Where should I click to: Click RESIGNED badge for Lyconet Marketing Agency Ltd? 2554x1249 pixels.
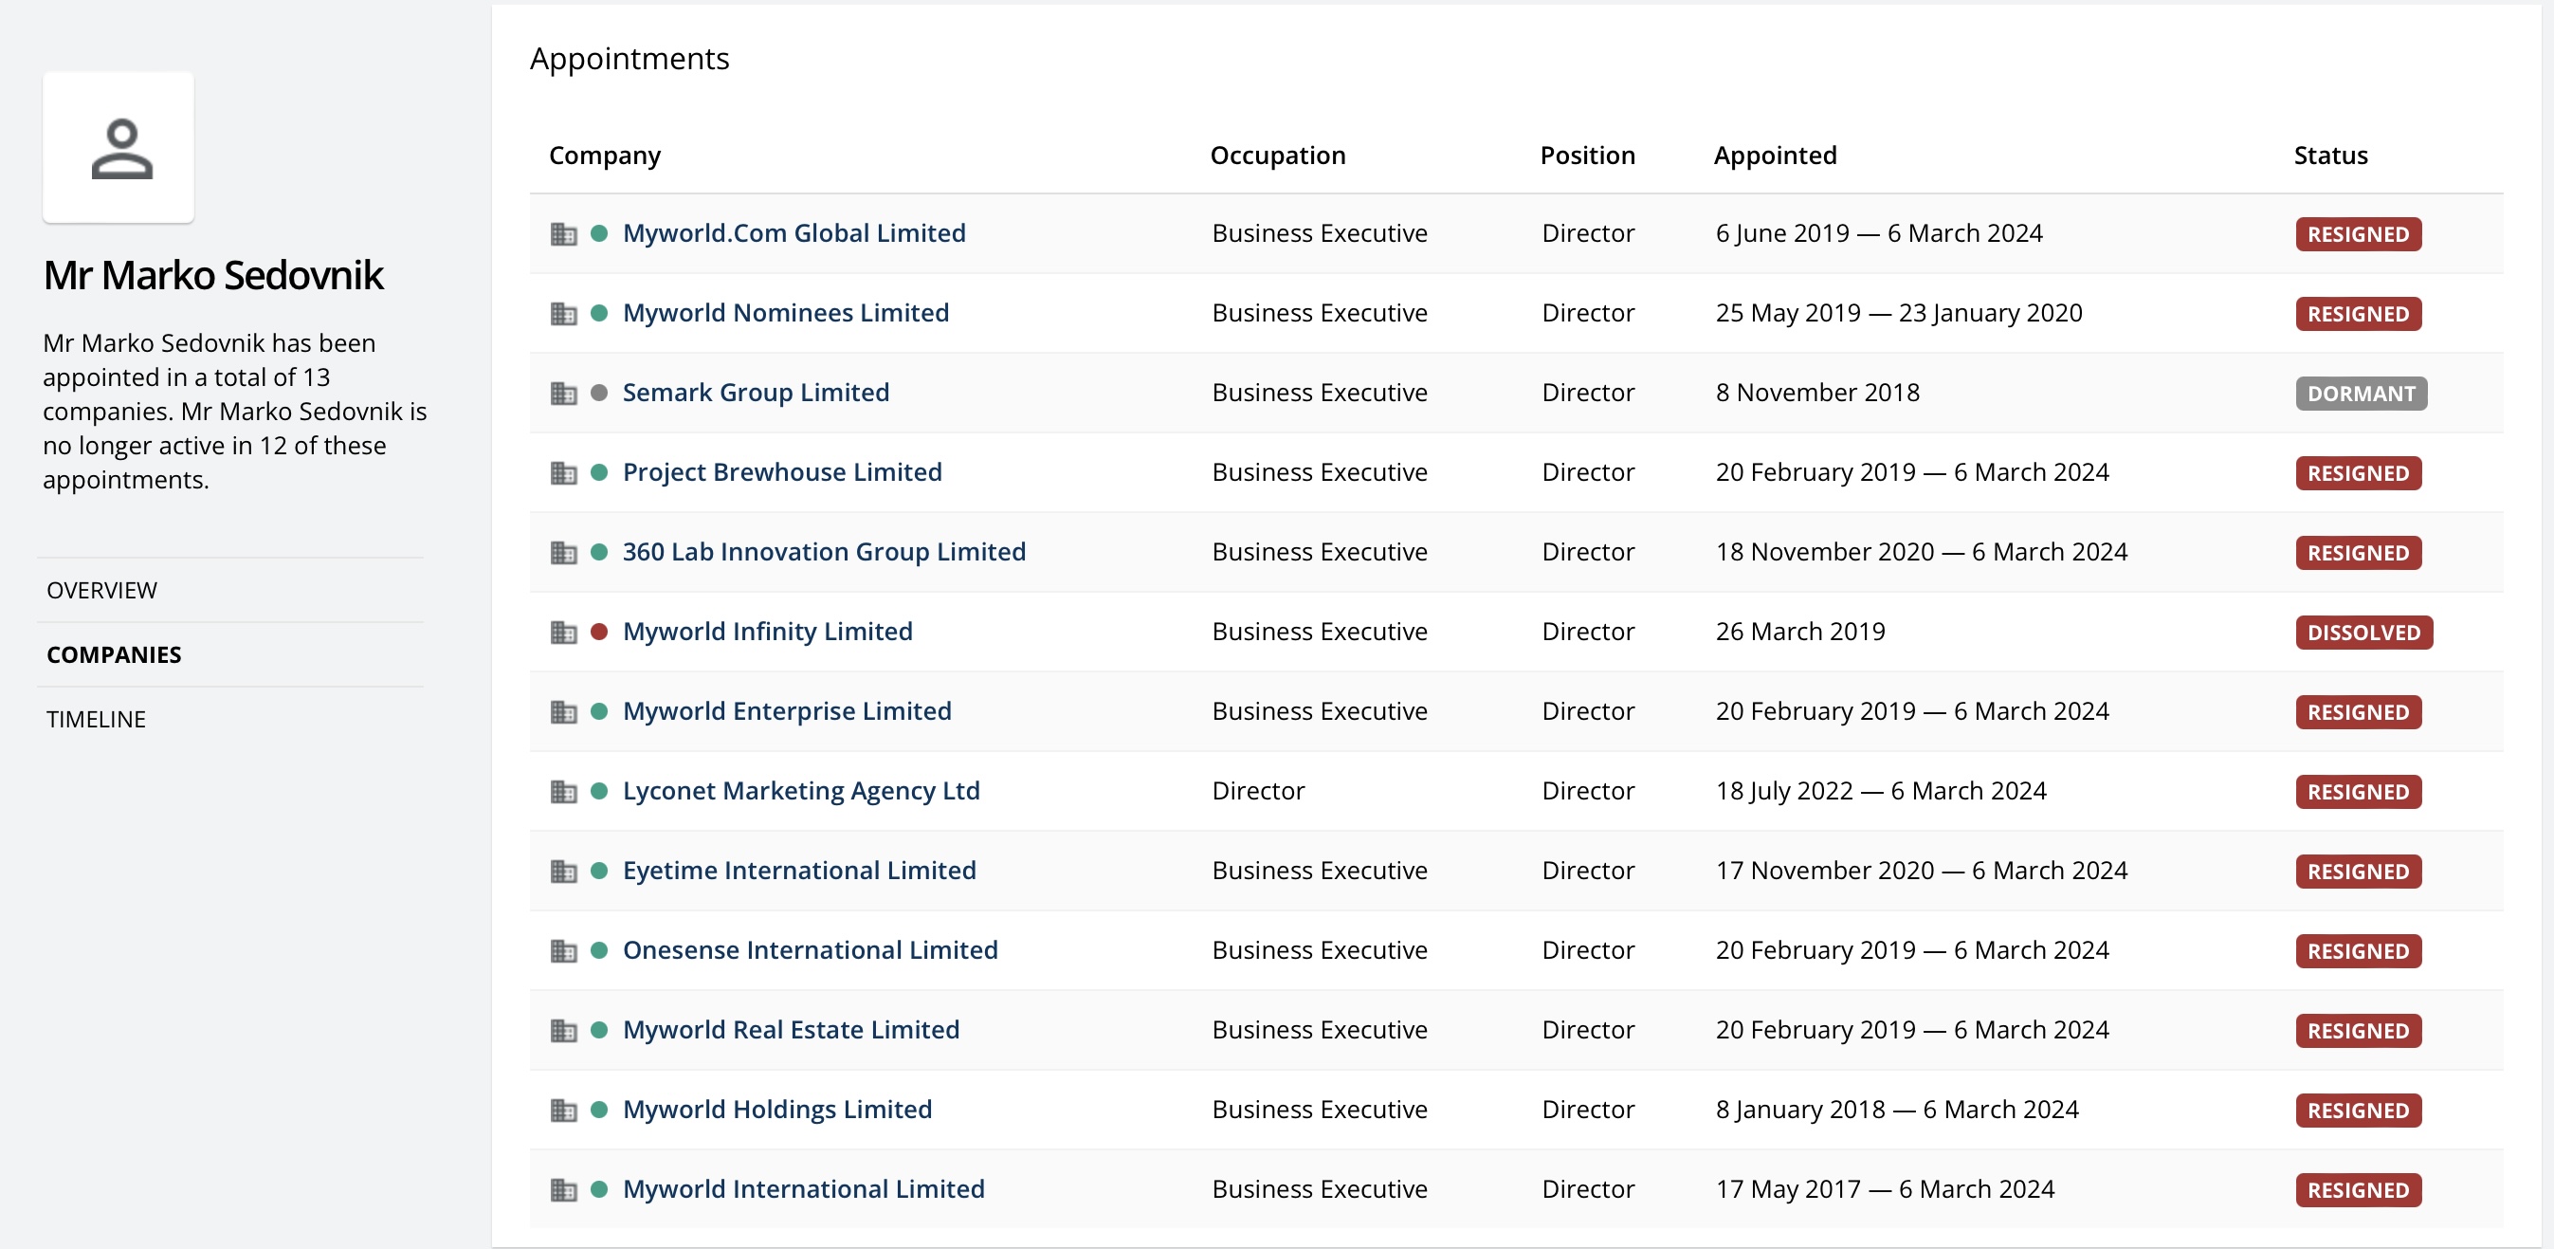2359,793
